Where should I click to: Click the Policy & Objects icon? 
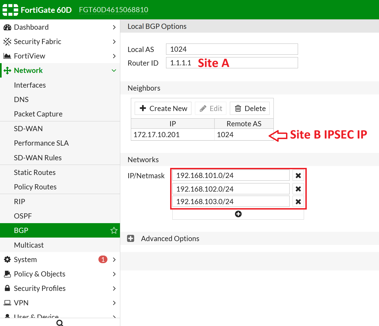click(7, 274)
